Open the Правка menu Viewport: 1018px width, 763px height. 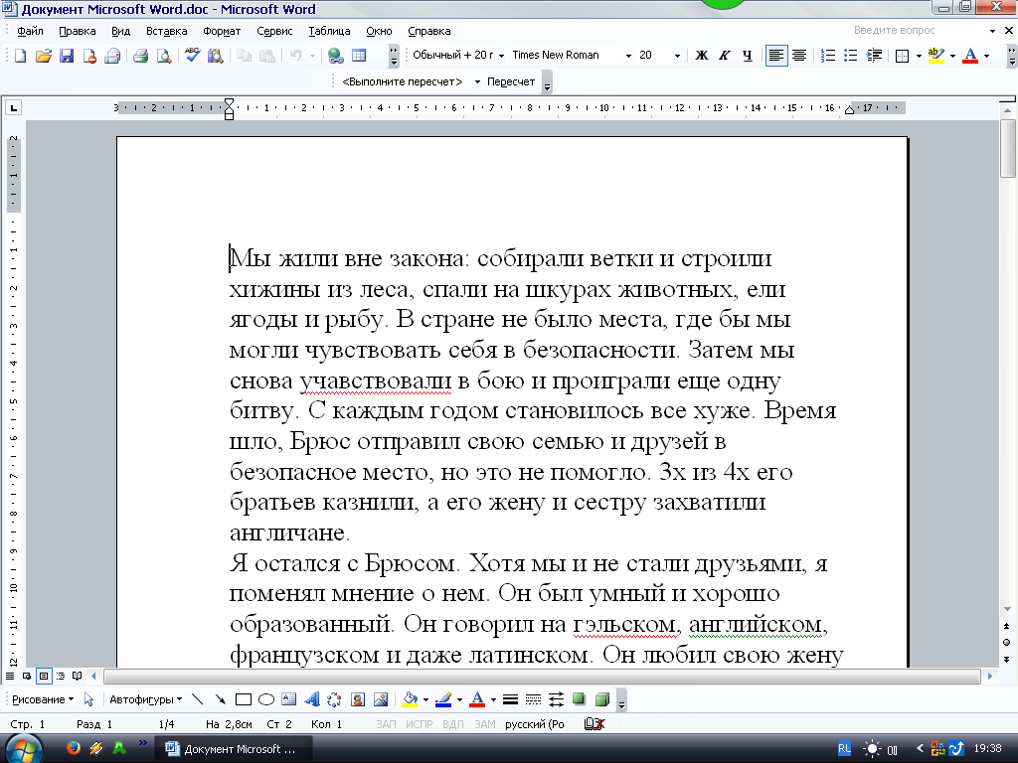78,31
